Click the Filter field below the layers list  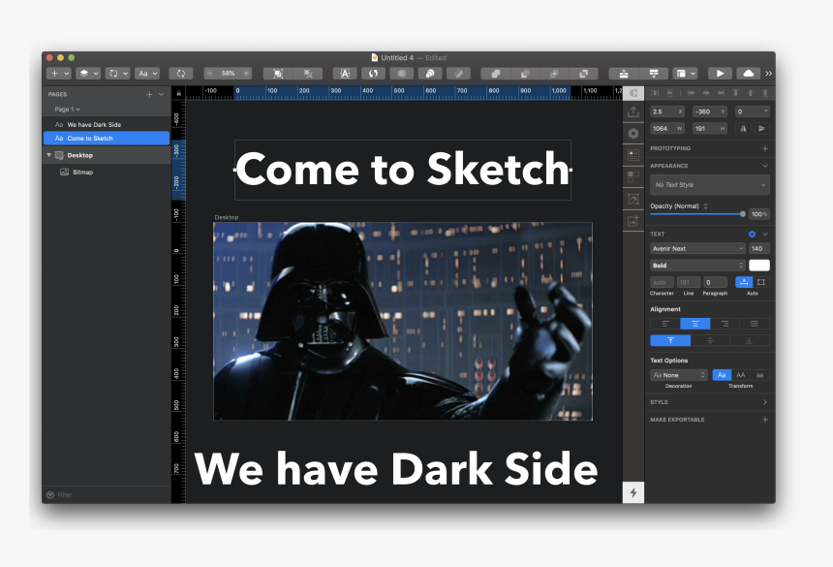point(68,494)
